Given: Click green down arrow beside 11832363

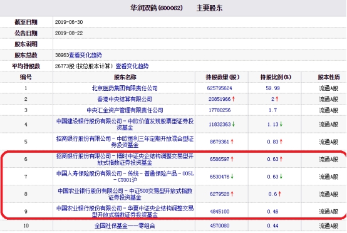Looking at the screenshot, I should (233, 125).
